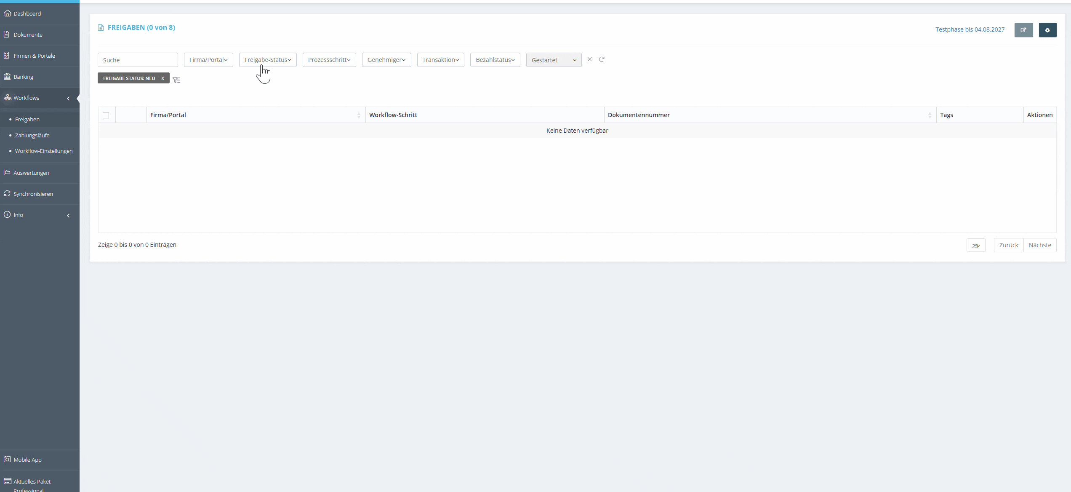Open the Prozessschritt filter dropdown
Image resolution: width=1071 pixels, height=492 pixels.
329,60
